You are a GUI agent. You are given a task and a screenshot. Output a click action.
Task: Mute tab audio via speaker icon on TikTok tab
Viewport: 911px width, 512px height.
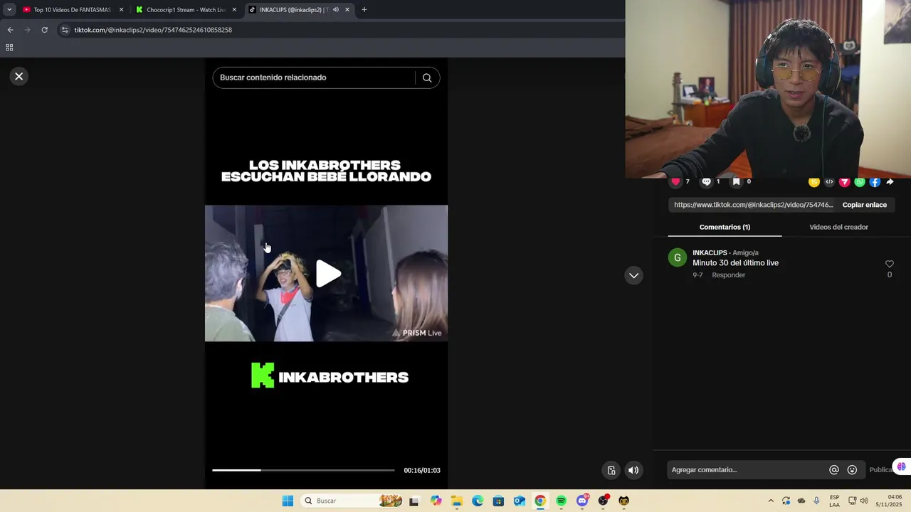tap(335, 10)
